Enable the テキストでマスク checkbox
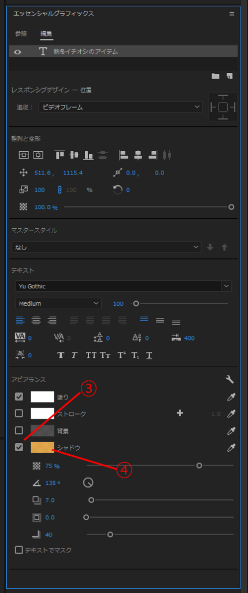Viewport: 248px width, 593px height. click(x=18, y=550)
